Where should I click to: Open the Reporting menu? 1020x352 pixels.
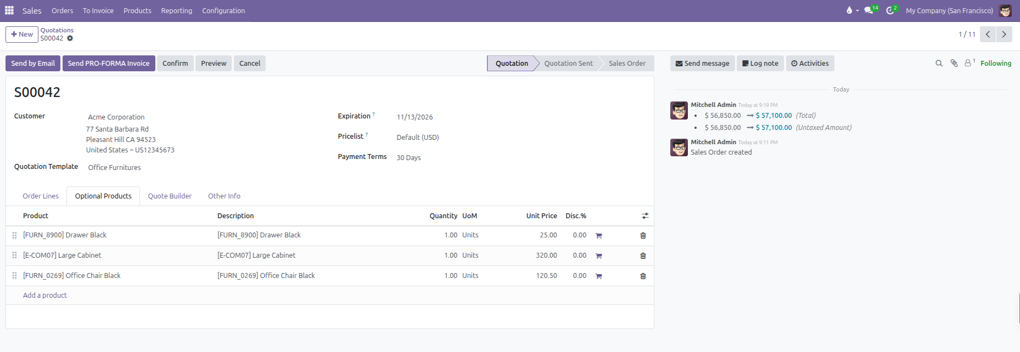point(176,10)
